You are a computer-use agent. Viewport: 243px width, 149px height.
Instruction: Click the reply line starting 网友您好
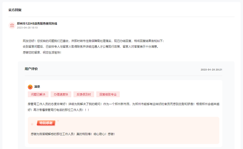tap(93, 41)
